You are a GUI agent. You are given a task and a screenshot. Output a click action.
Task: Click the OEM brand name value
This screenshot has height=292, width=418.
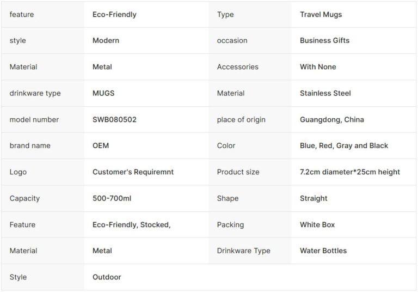(101, 146)
